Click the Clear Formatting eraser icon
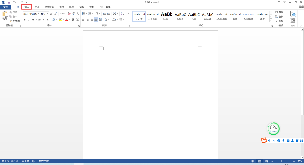304x165 pixels. pos(69,14)
